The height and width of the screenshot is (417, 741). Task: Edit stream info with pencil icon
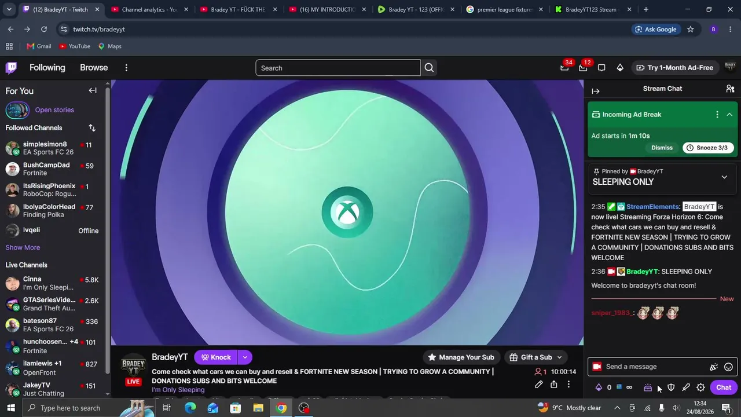(x=539, y=385)
